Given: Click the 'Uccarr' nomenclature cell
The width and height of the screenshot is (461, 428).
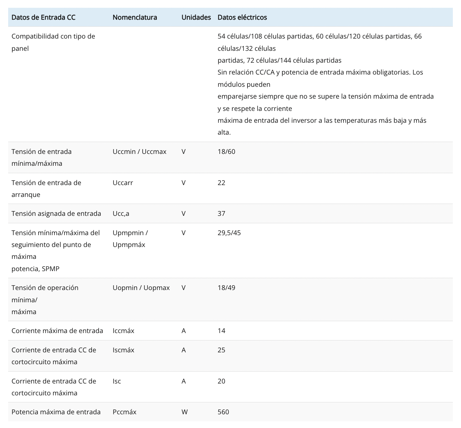Looking at the screenshot, I should tap(123, 183).
